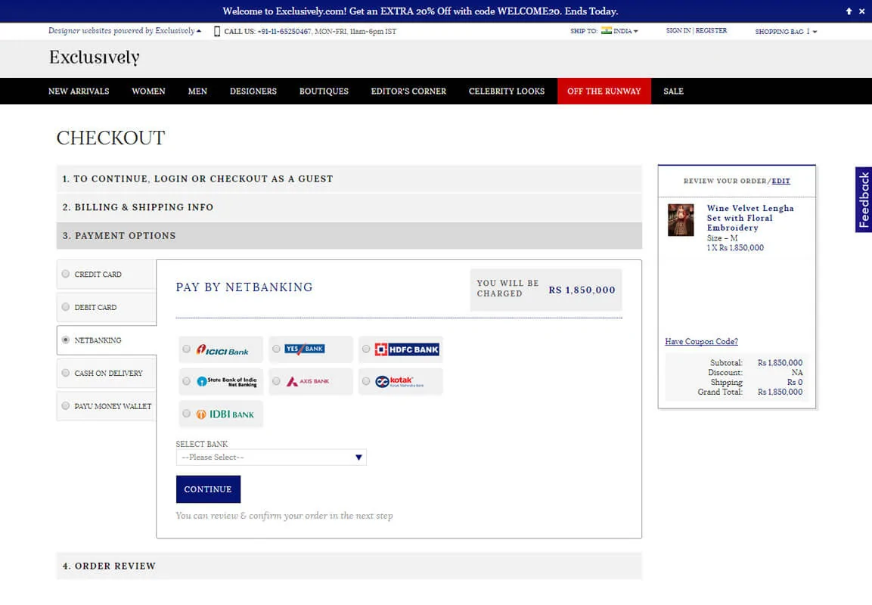The height and width of the screenshot is (605, 872).
Task: Click the Axis Bank logo
Action: pos(308,381)
